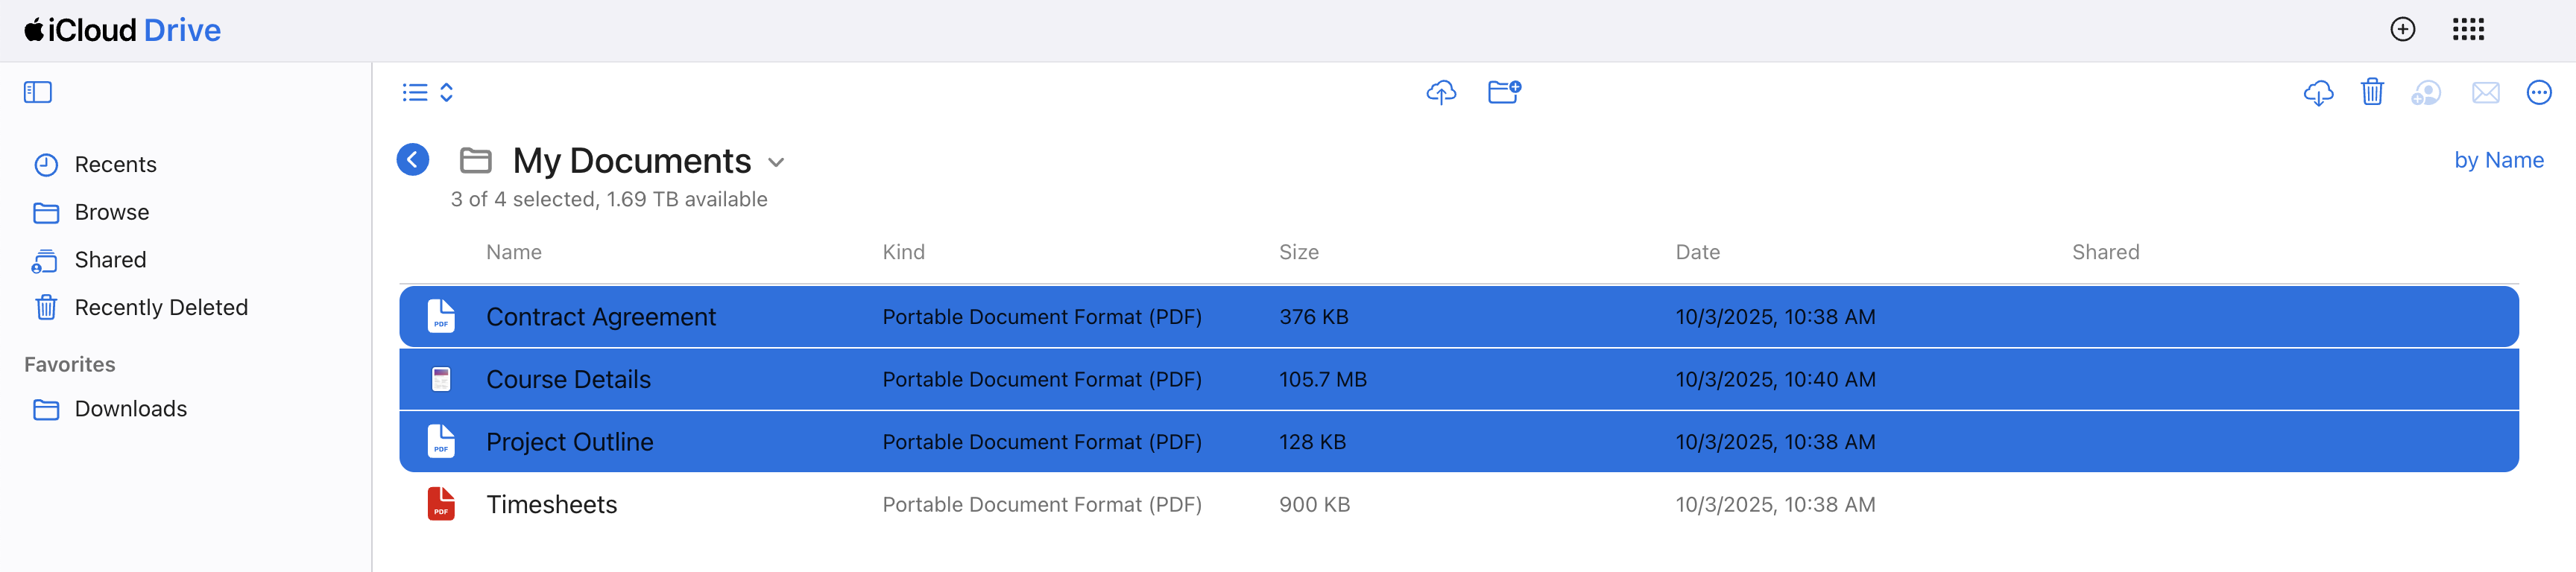Screen dimensions: 2576x572
Task: Create a new folder using toolbar icon
Action: coord(1503,93)
